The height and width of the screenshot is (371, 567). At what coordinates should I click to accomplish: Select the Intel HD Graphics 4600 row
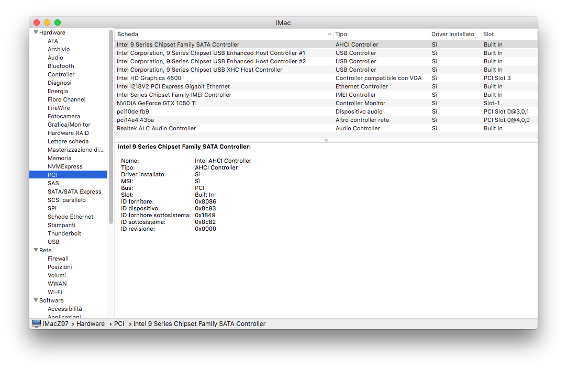pos(326,77)
